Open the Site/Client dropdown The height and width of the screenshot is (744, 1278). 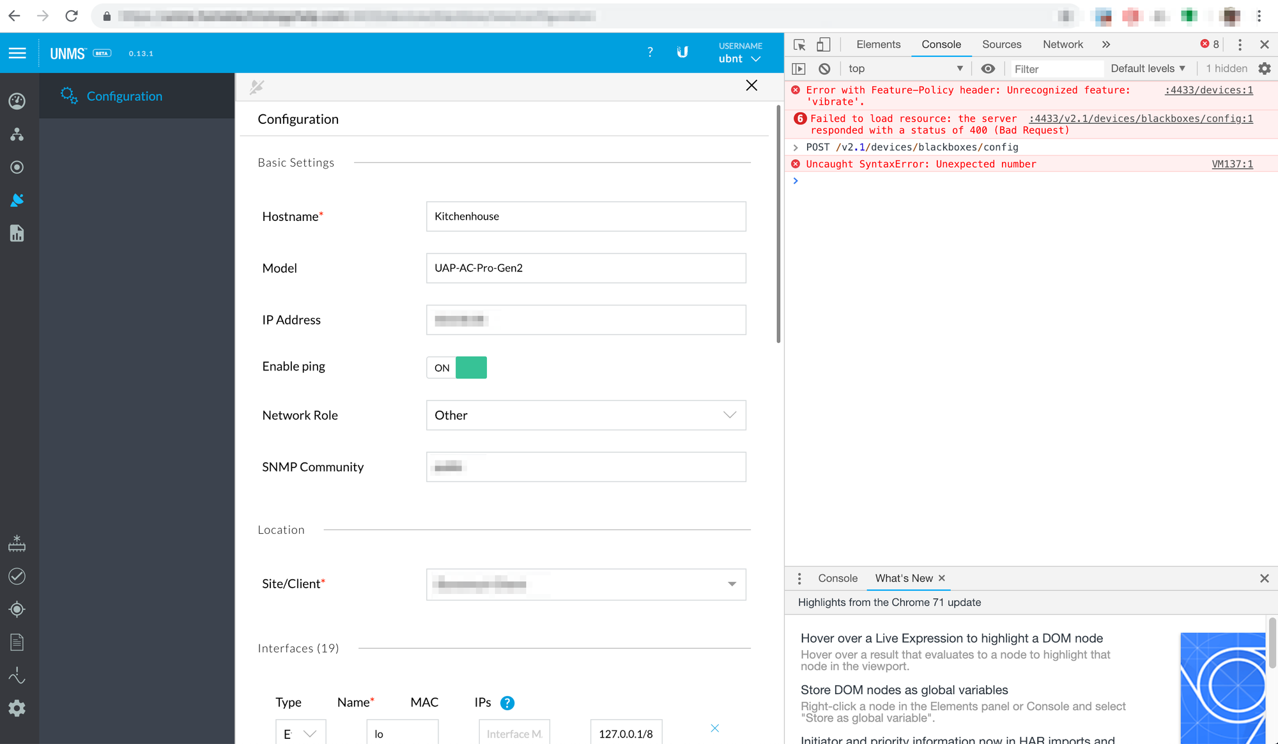point(586,584)
